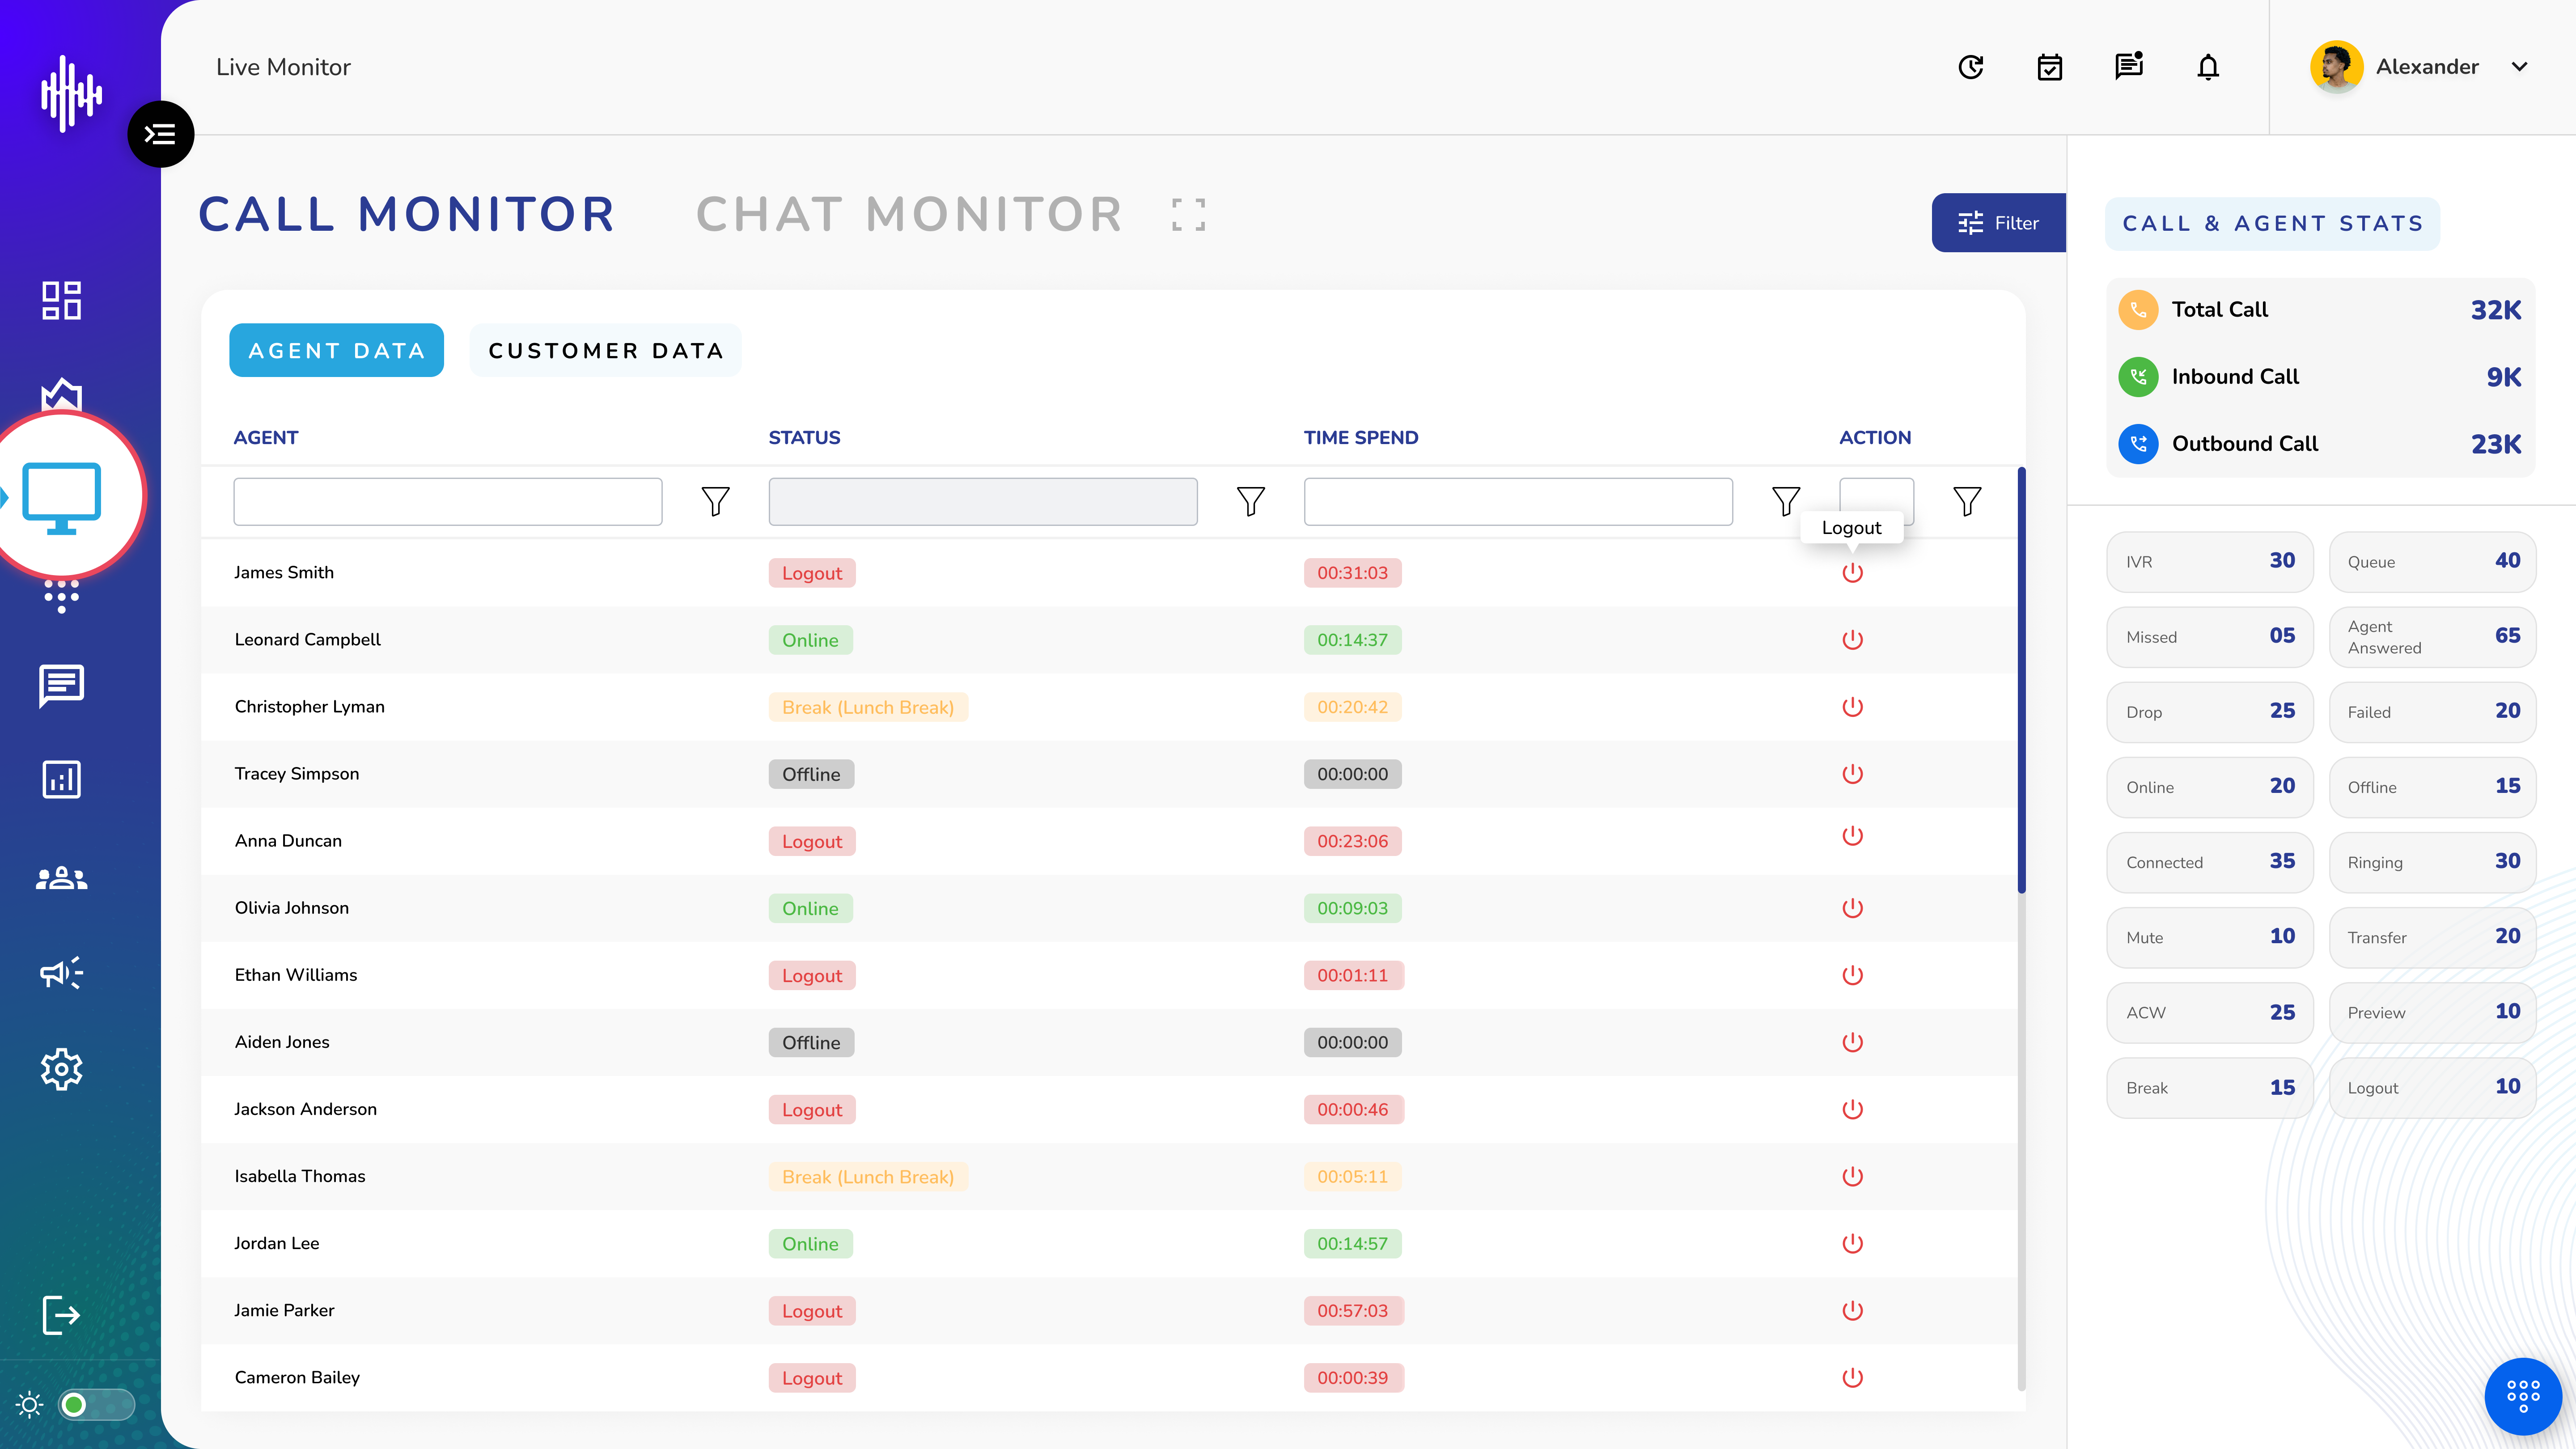Click the AGENT column header

click(265, 437)
